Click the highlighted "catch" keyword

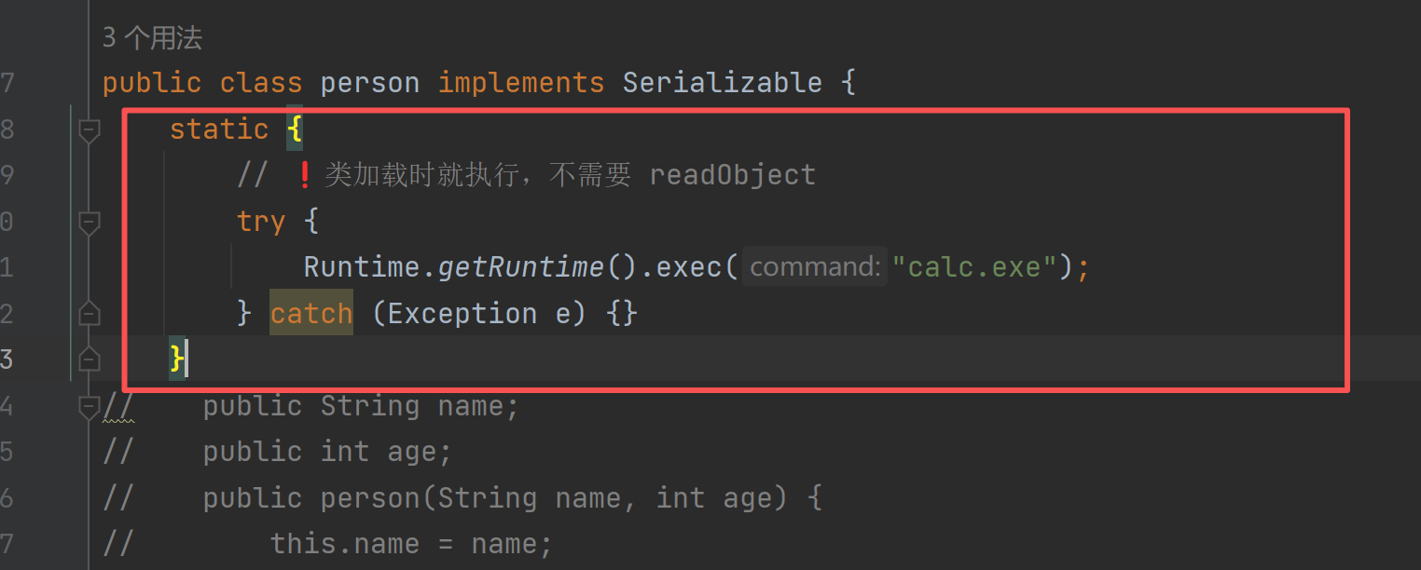(311, 314)
